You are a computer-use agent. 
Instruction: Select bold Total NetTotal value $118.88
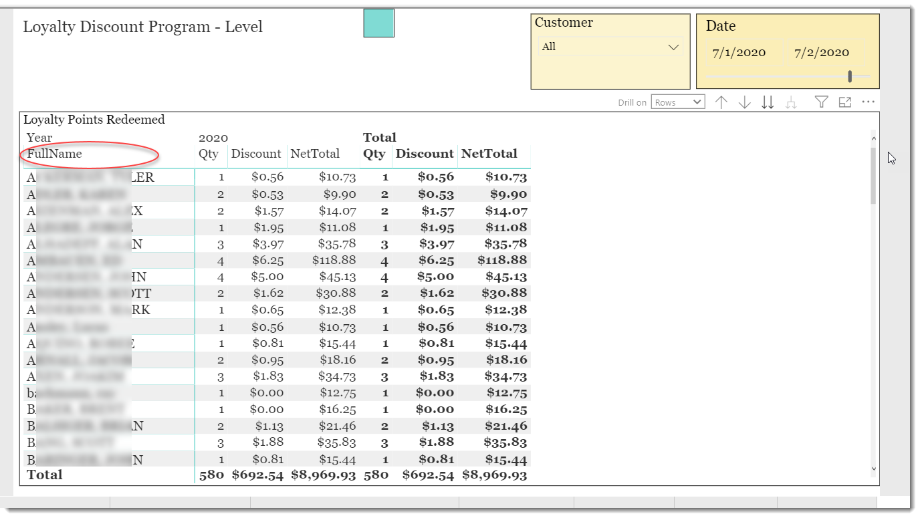click(502, 260)
